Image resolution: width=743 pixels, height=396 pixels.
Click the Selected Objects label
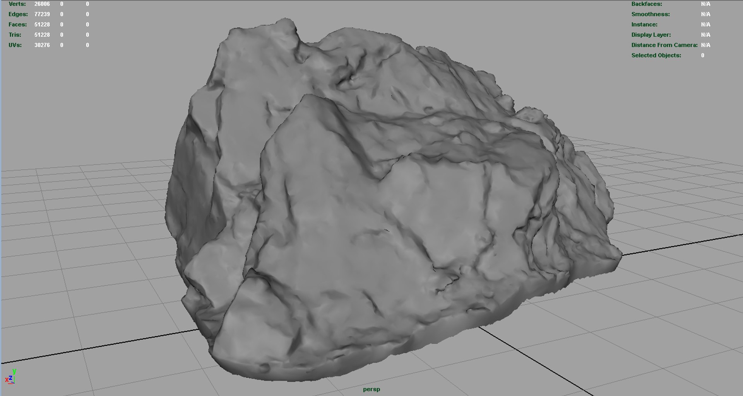[x=656, y=55]
